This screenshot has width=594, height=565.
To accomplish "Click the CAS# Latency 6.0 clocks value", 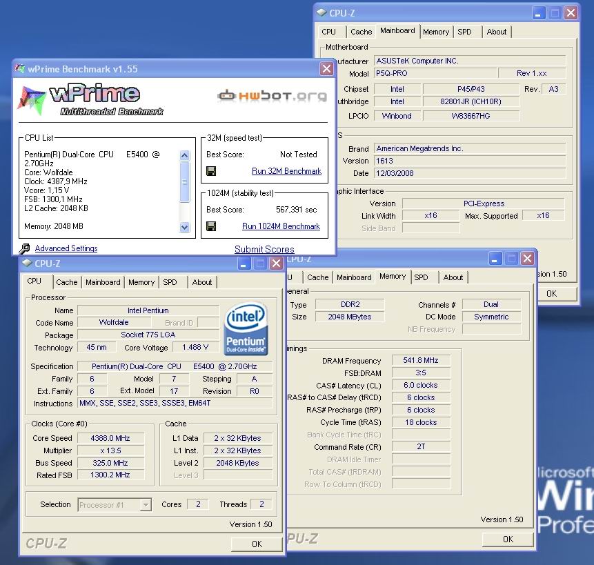I will pos(421,385).
